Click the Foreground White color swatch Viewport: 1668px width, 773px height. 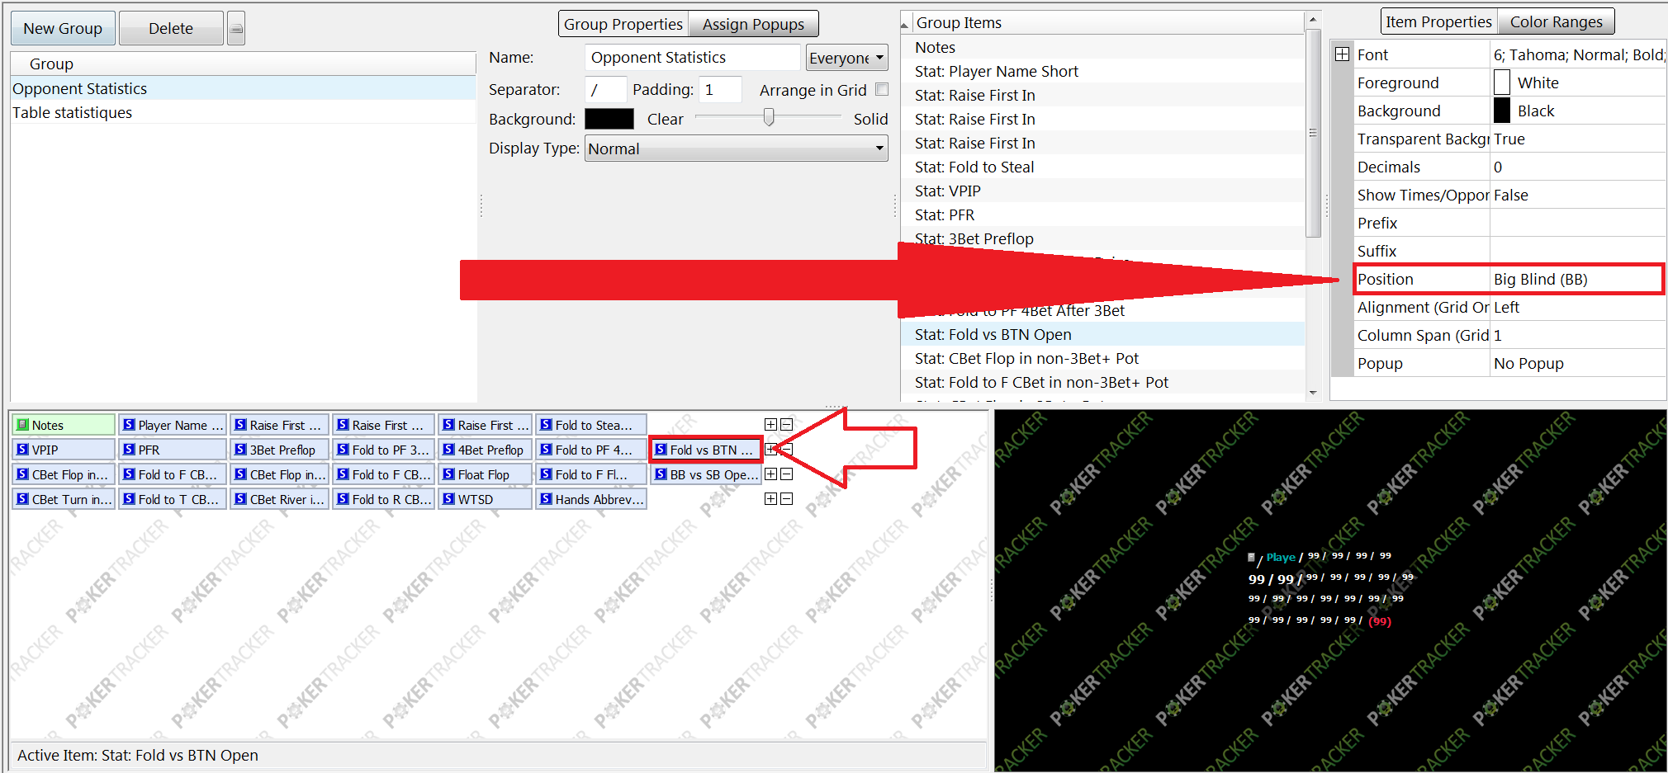(1502, 82)
